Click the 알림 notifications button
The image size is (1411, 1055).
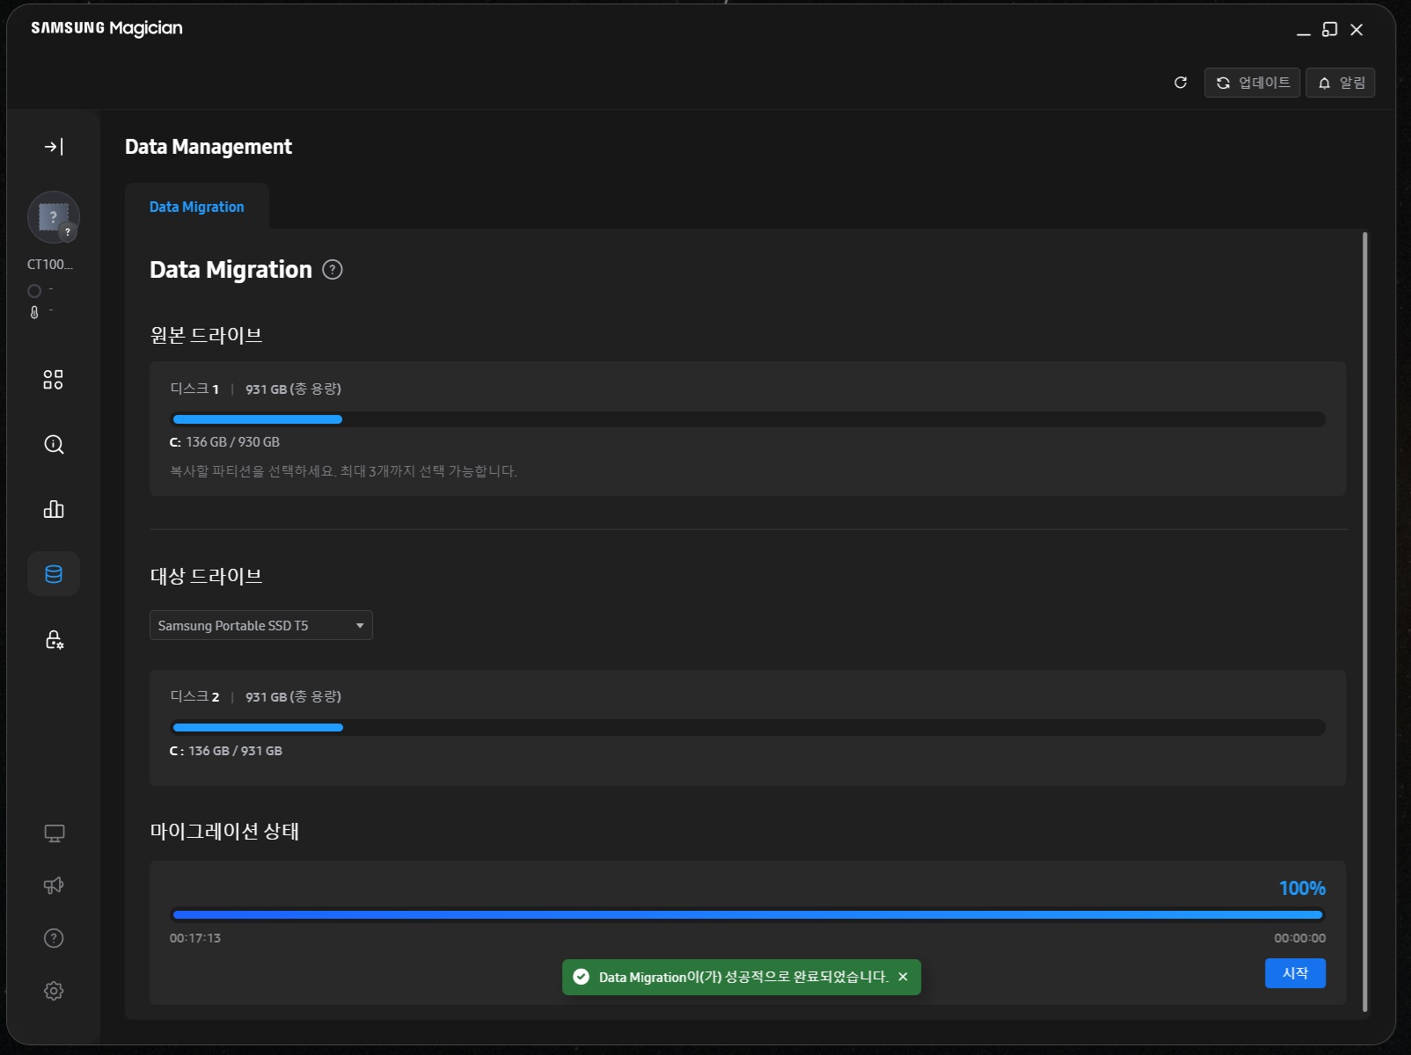(x=1340, y=83)
